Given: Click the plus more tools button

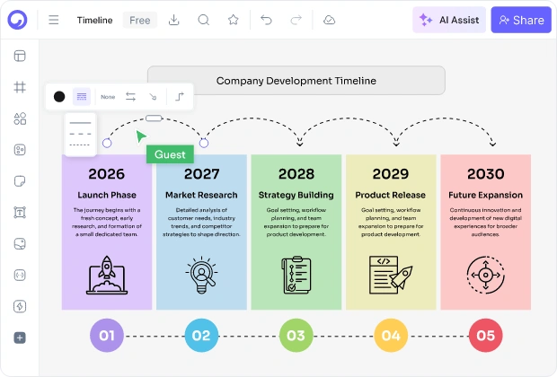Looking at the screenshot, I should (20, 338).
